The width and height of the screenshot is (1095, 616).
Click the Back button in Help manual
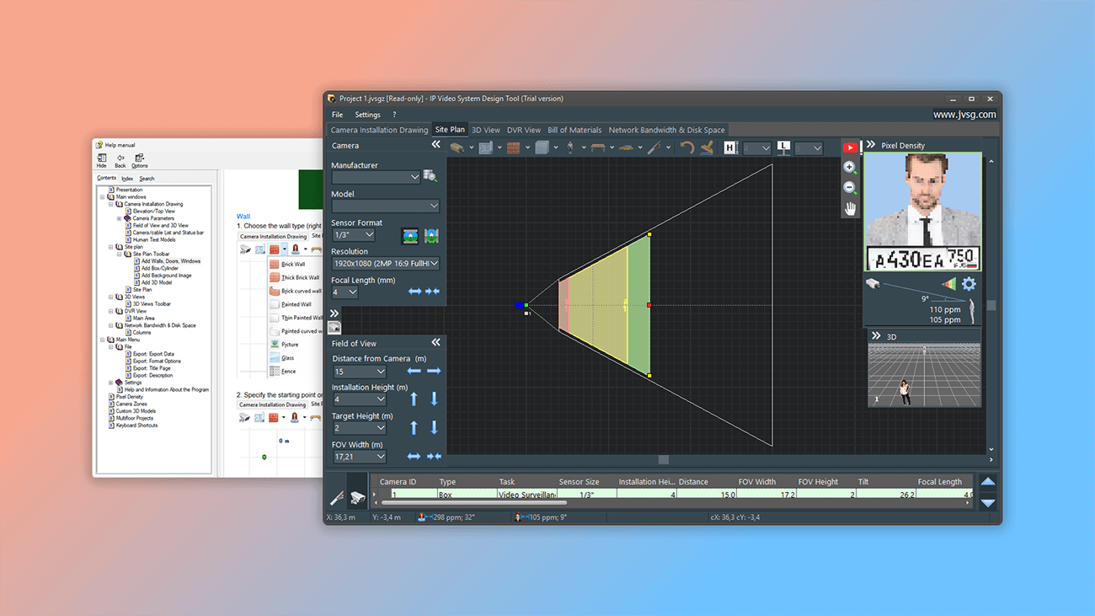click(120, 160)
